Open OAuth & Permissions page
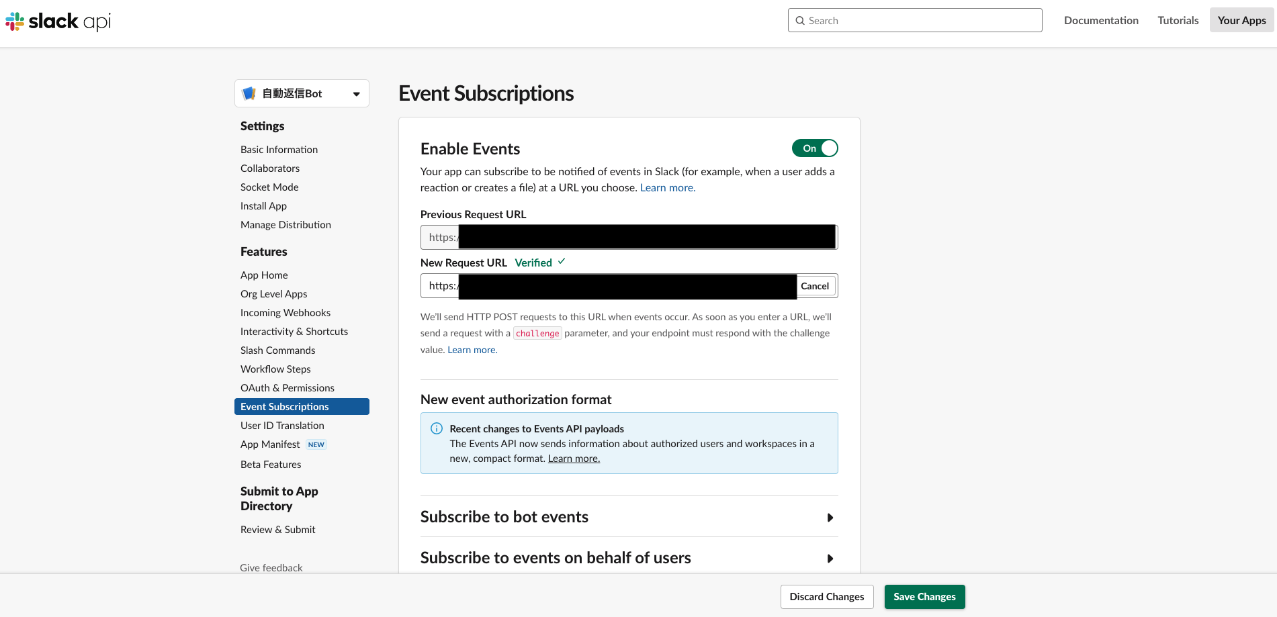This screenshot has width=1277, height=617. click(x=287, y=388)
